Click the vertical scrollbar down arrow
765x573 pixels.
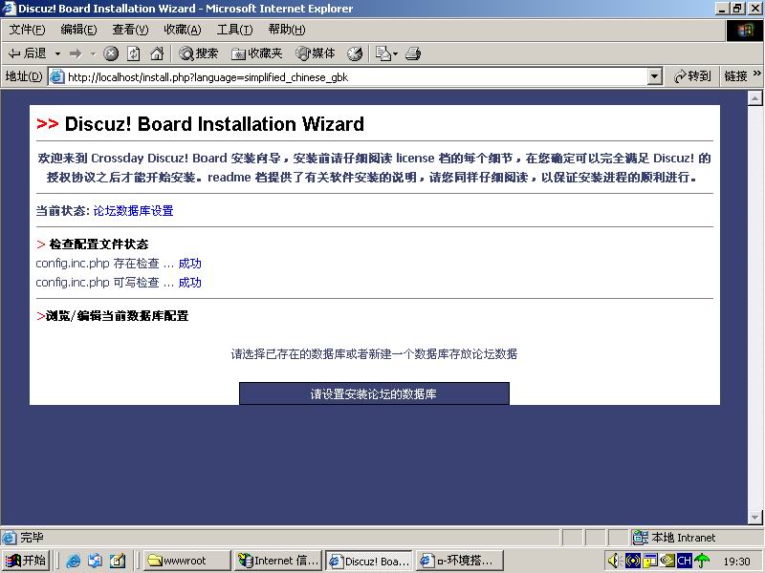pos(754,518)
